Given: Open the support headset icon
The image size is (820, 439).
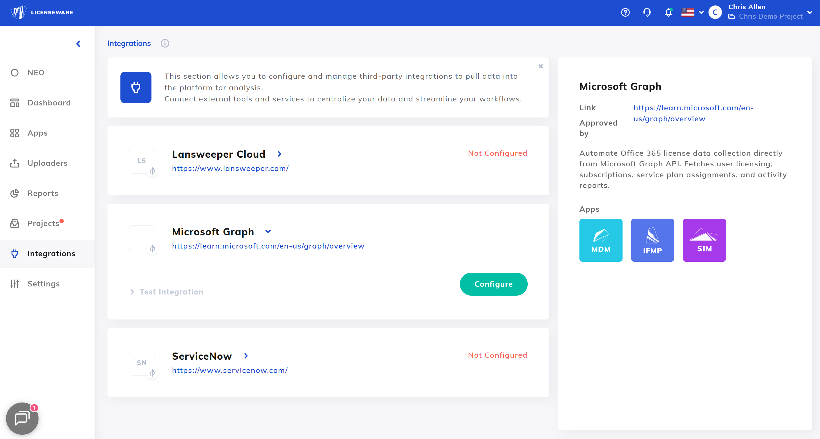Looking at the screenshot, I should [x=647, y=12].
